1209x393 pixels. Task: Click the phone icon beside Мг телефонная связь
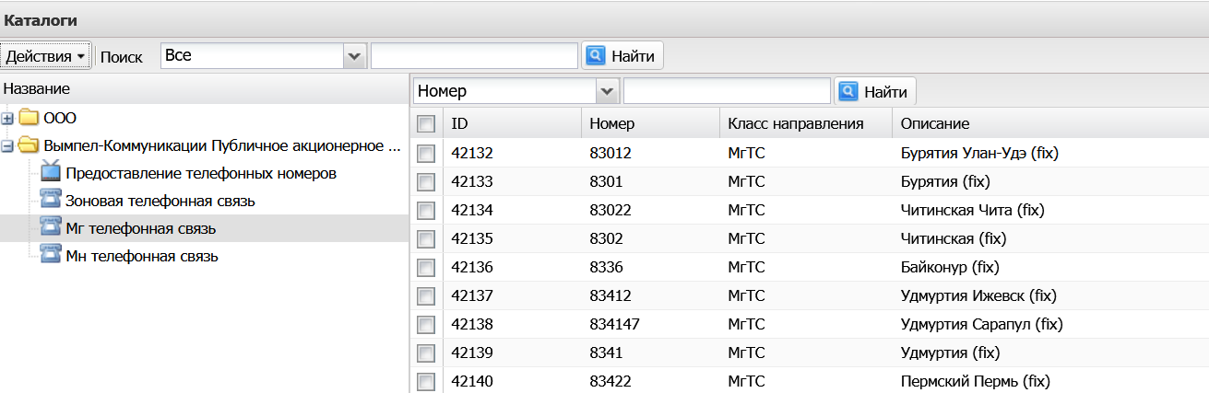[51, 228]
